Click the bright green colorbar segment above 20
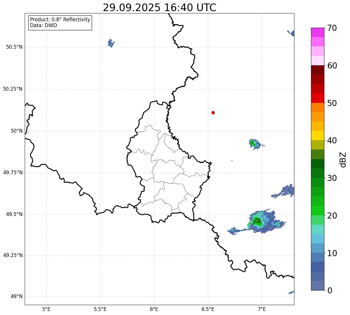350x315 pixels. pyautogui.click(x=317, y=211)
